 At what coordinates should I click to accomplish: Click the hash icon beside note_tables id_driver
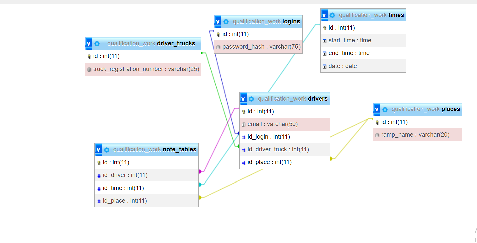(x=99, y=175)
